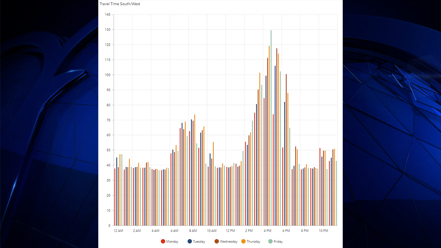The height and width of the screenshot is (248, 441).
Task: Select the tallest Friday bar near 130
Action: tap(271, 129)
